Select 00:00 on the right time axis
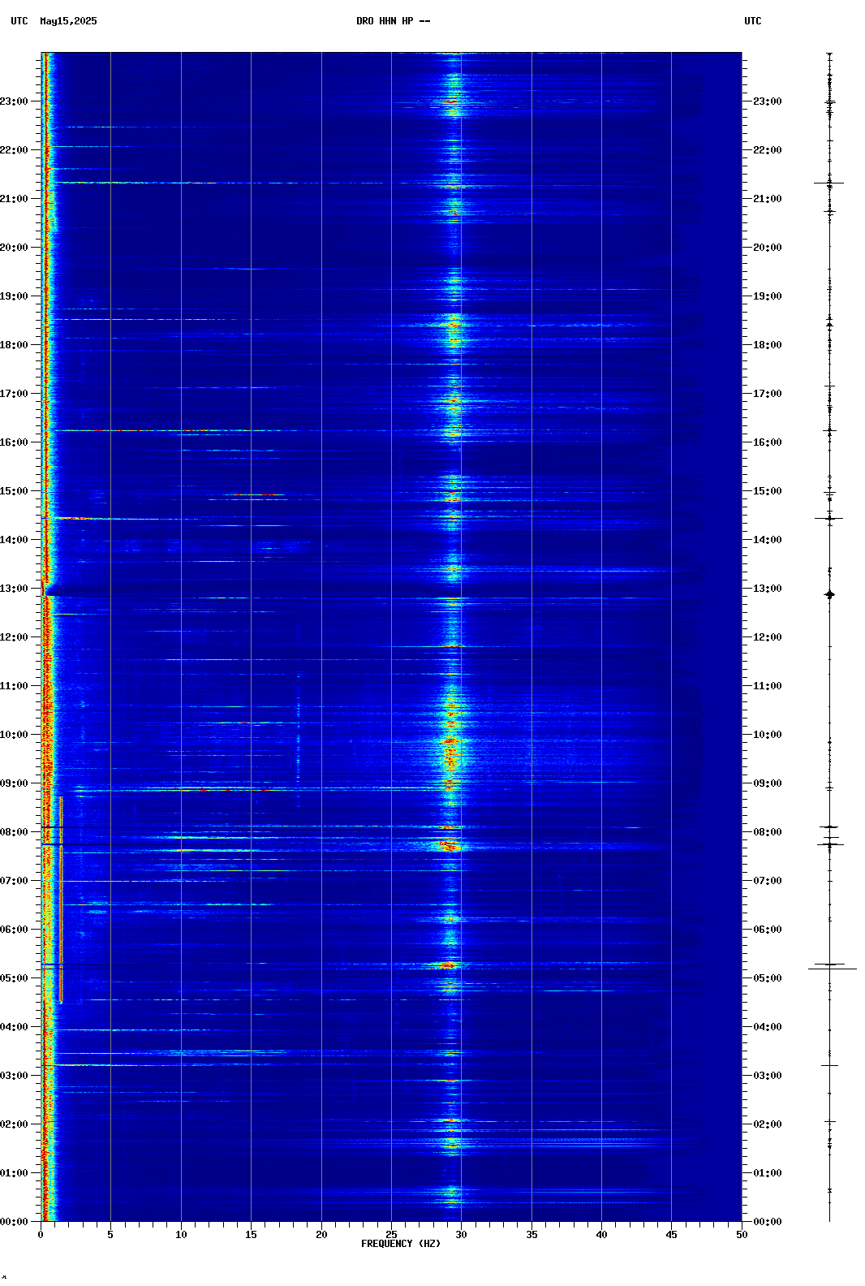865x1286 pixels. (768, 1222)
